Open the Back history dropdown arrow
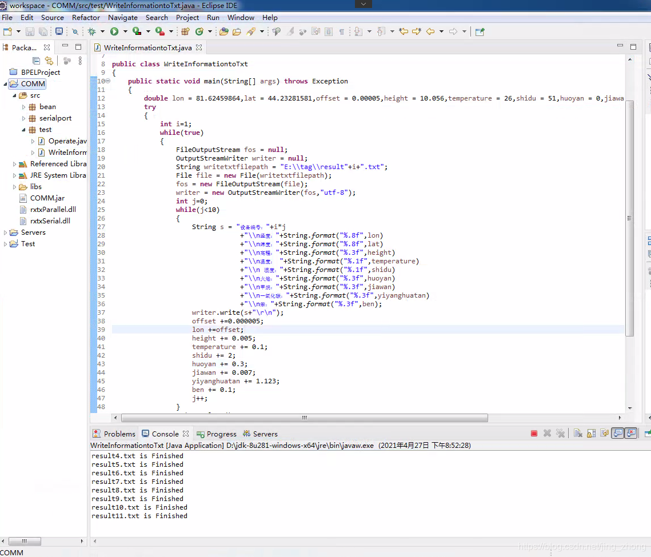Viewport: 651px width, 557px height. [441, 31]
